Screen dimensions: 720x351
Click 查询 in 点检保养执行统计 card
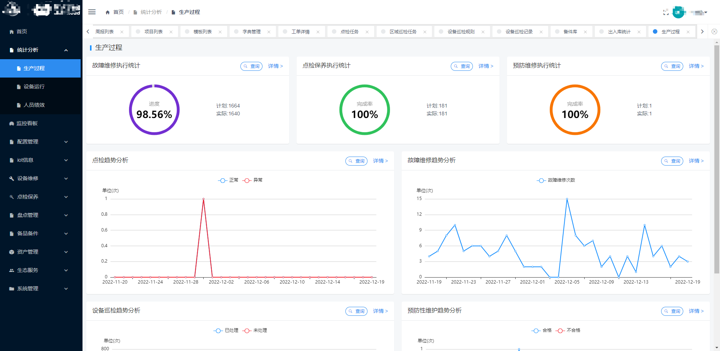[462, 66]
